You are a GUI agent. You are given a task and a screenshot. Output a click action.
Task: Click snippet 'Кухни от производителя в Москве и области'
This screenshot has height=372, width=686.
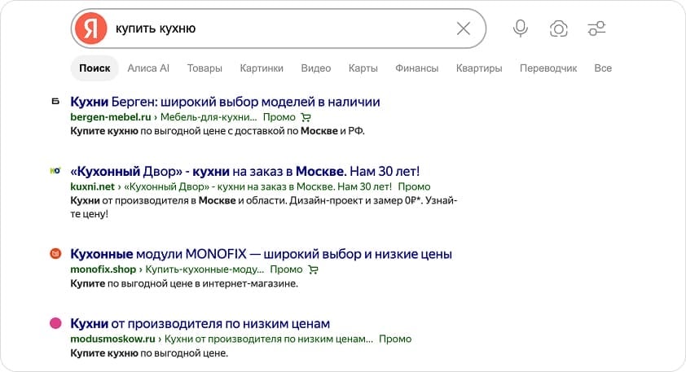264,208
